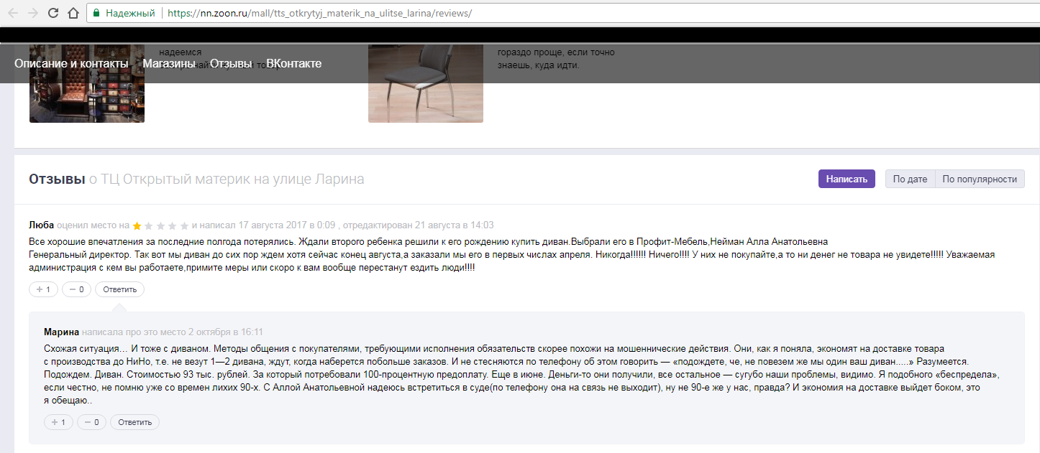Click the Надежный secure label
The height and width of the screenshot is (453, 1040).
pyautogui.click(x=130, y=14)
